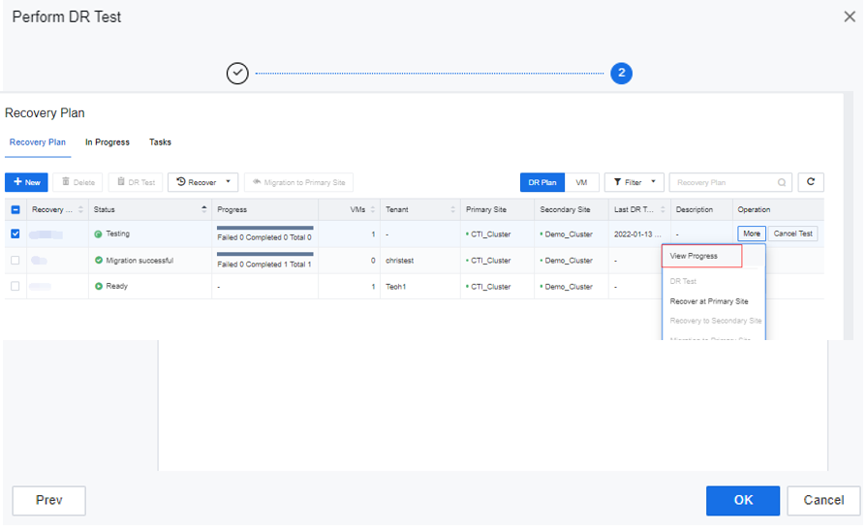Click the Teoh1 tenant cell

(395, 287)
